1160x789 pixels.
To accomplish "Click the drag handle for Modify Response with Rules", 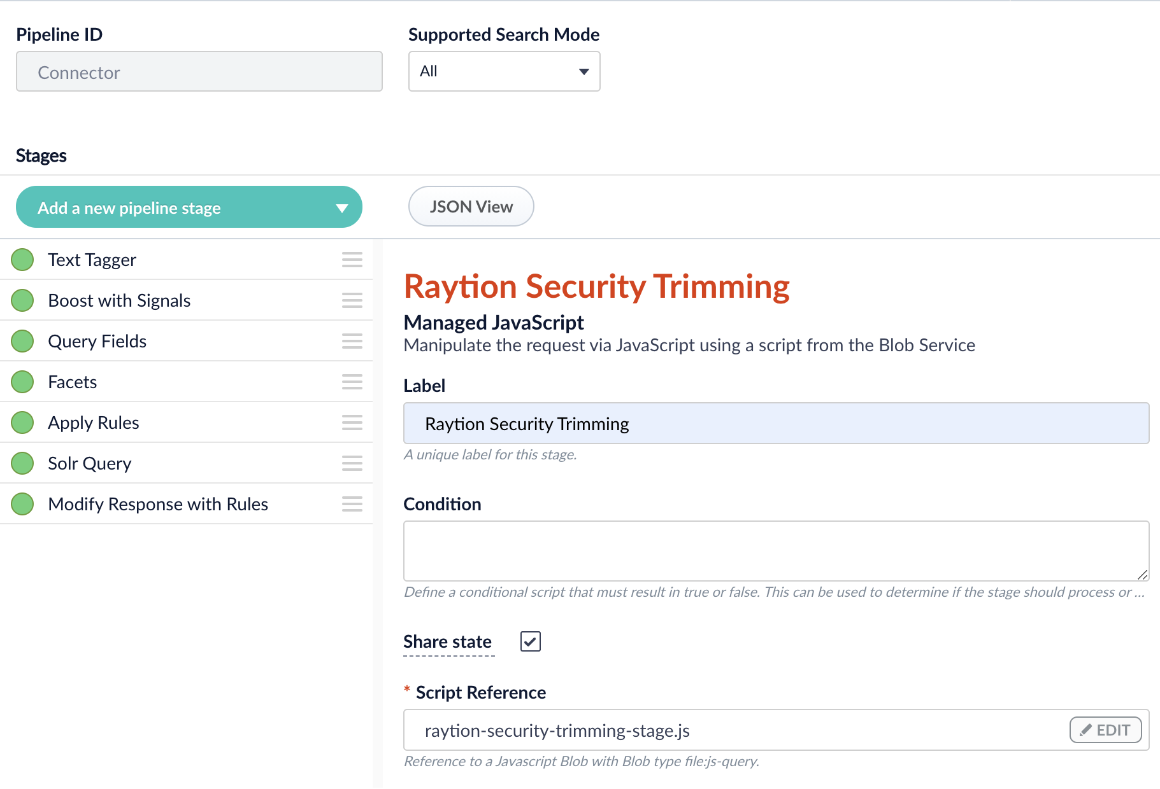I will click(352, 504).
